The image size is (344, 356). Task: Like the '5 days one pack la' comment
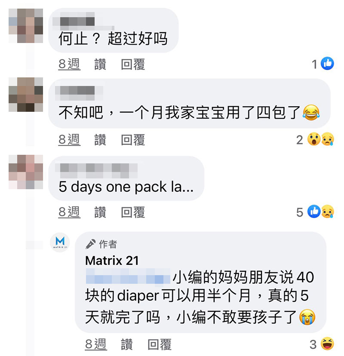pyautogui.click(x=100, y=212)
